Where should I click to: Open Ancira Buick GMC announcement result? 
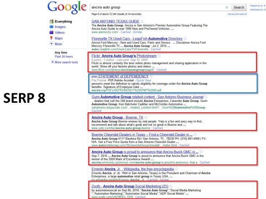[145, 152]
